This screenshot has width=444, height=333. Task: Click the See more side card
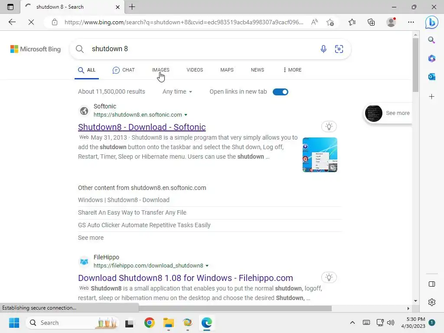[387, 113]
